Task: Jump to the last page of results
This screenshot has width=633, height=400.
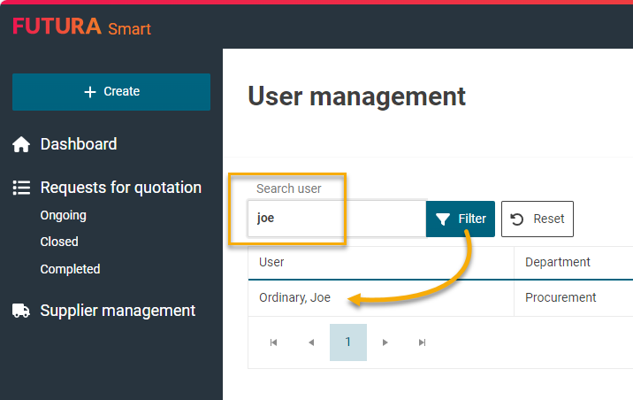Action: click(x=423, y=342)
